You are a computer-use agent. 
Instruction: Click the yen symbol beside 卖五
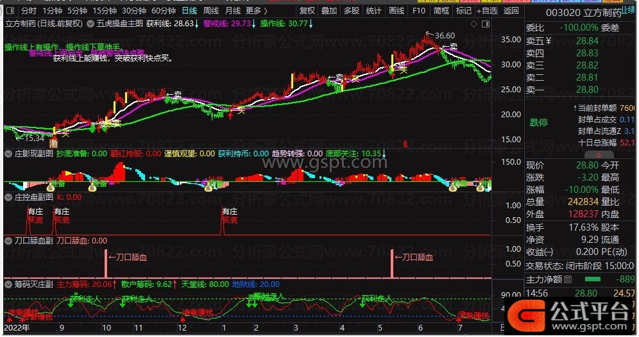(548, 41)
